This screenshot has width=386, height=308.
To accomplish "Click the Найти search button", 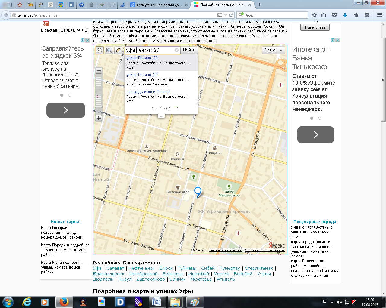I will pos(189,50).
